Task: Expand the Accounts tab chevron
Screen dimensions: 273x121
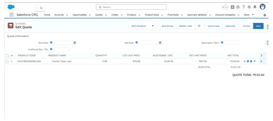Action: click(x=67, y=15)
